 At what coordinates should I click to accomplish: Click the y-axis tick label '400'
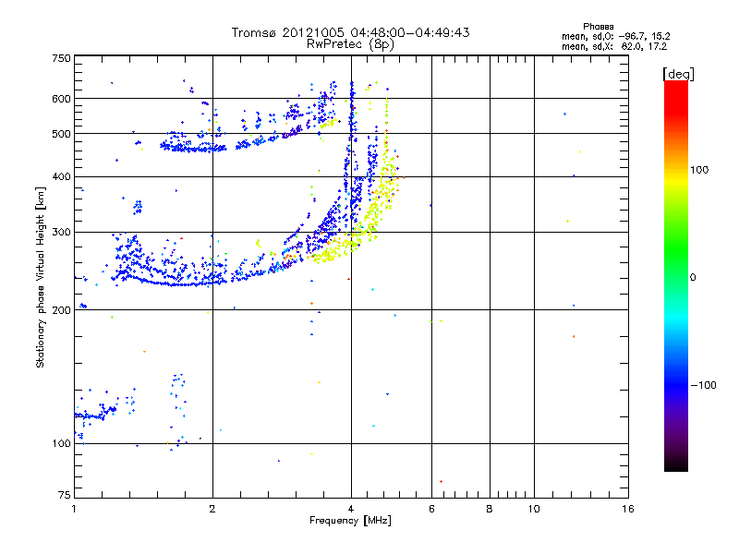pos(61,176)
